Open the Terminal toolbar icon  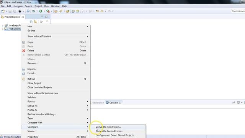pos(28,11)
